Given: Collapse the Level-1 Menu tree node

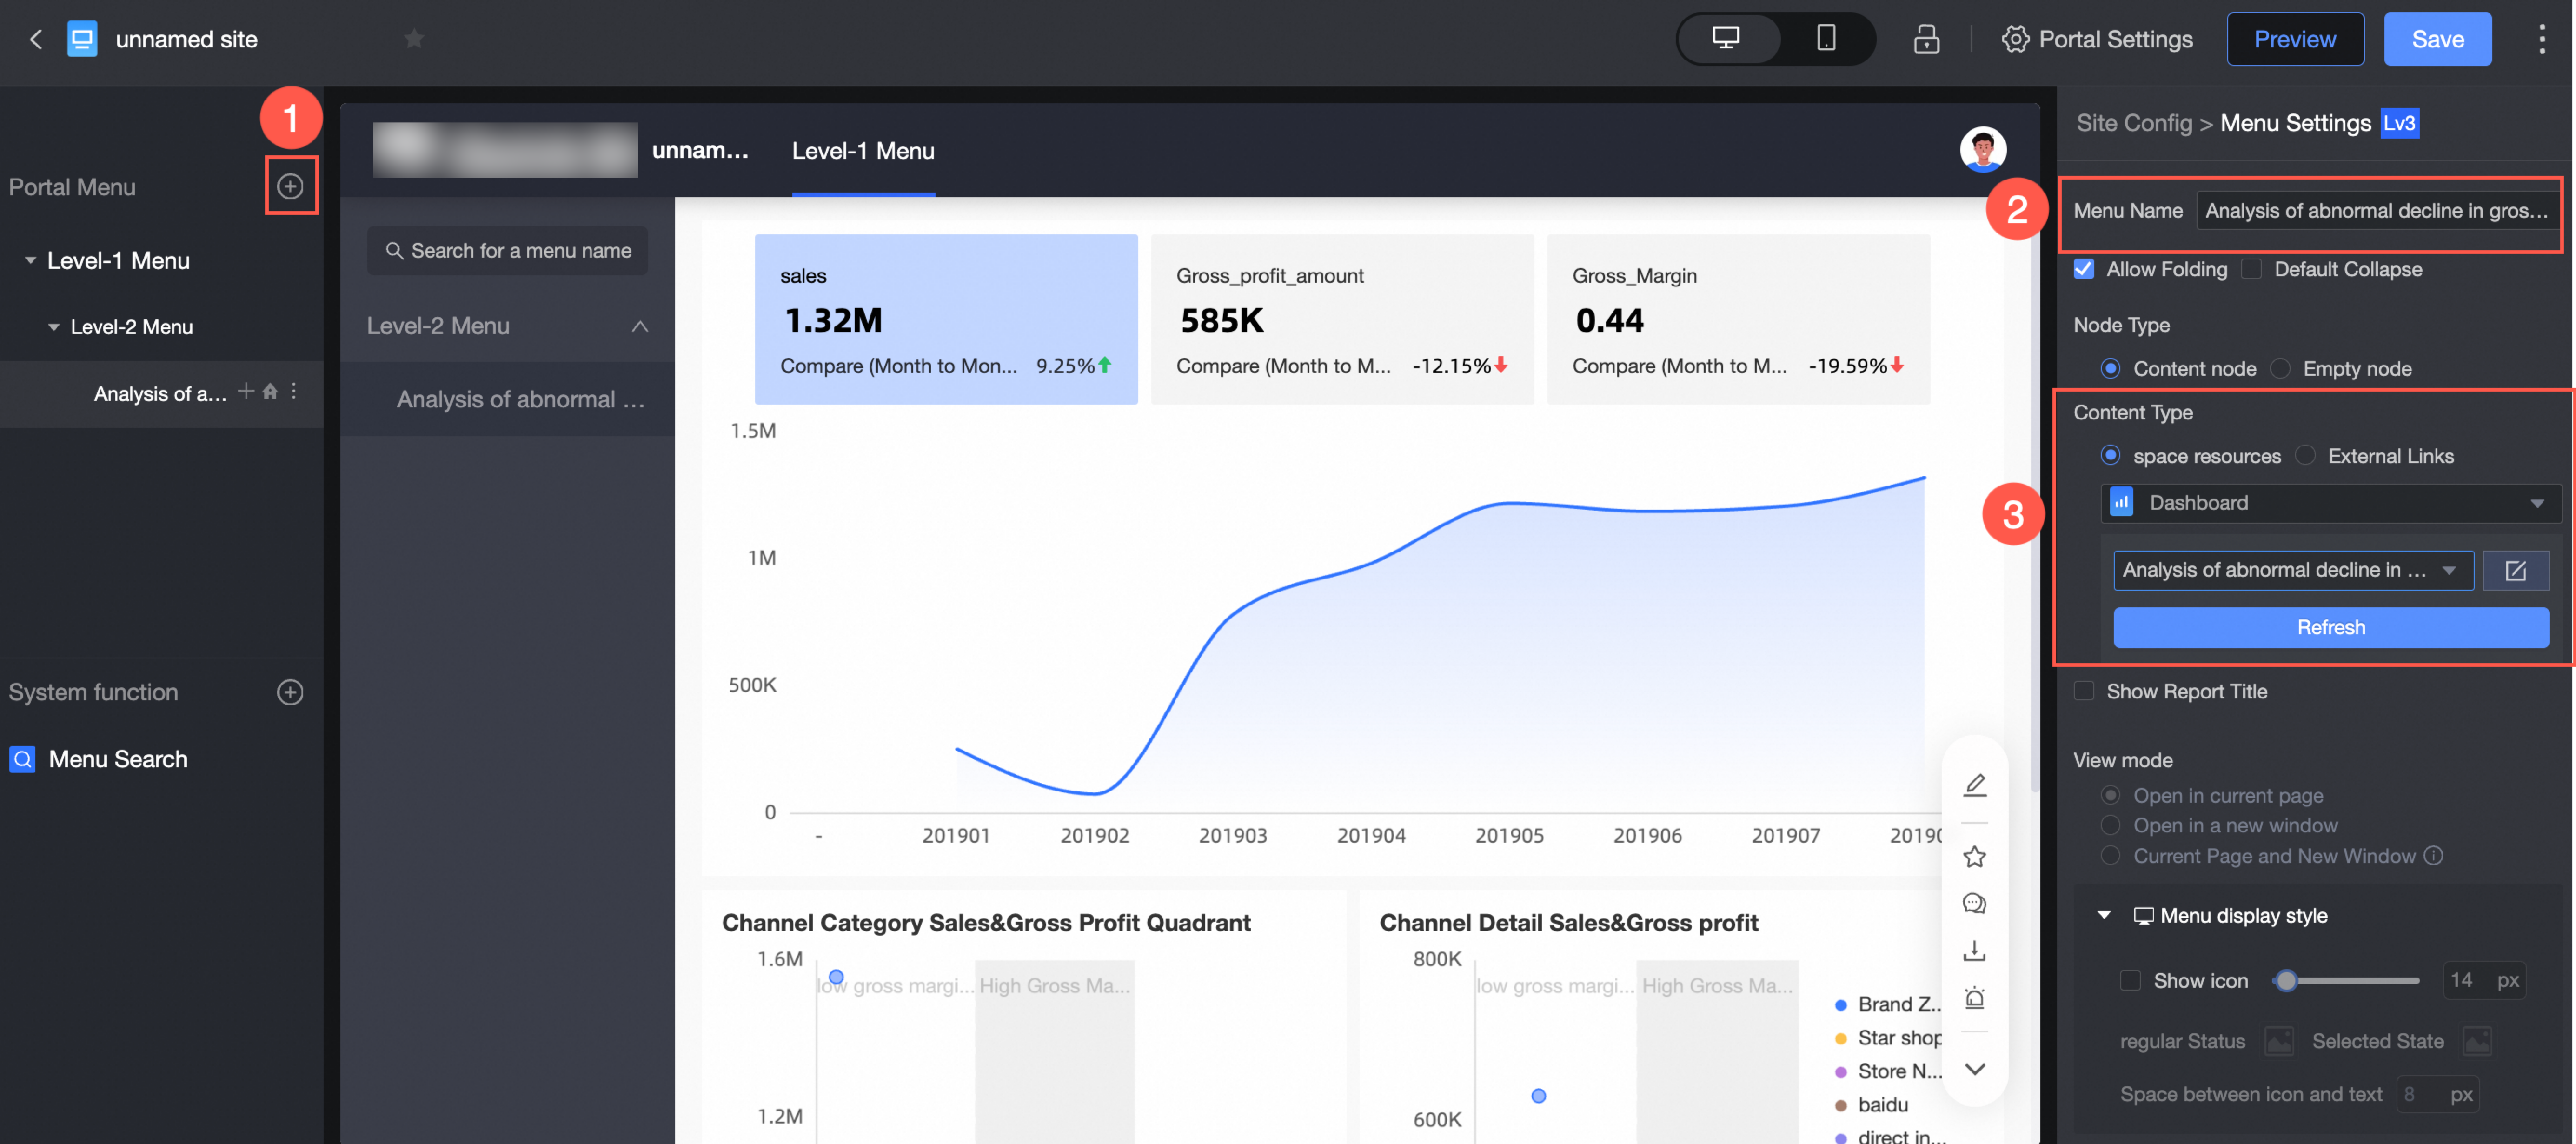Looking at the screenshot, I should tap(30, 261).
